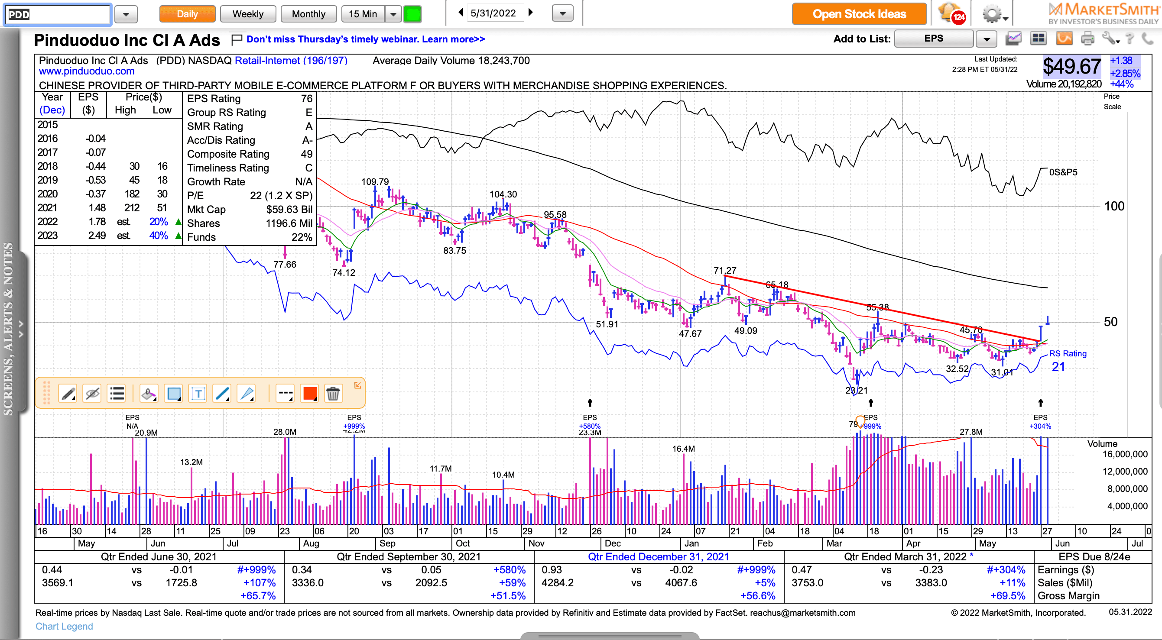Click Qtr Ended December 31, 2021 header

658,556
